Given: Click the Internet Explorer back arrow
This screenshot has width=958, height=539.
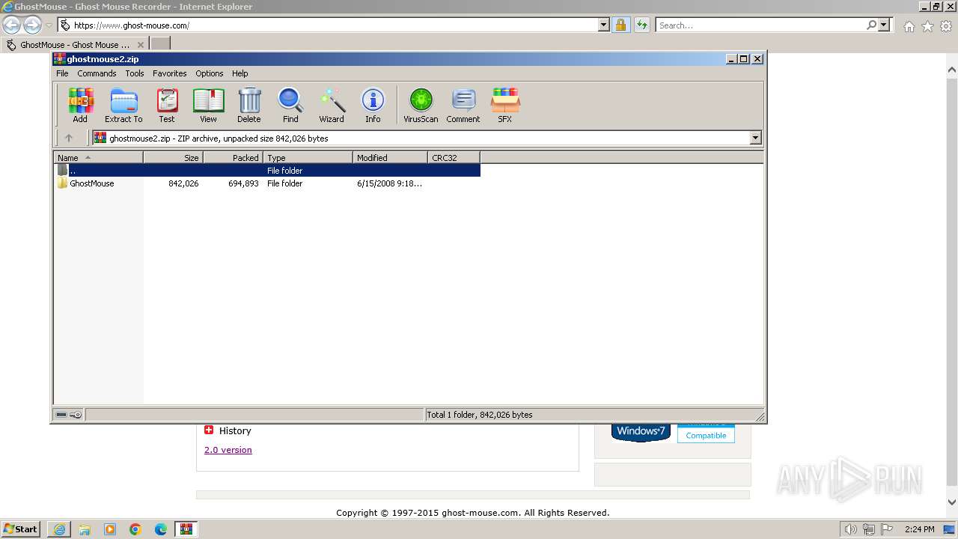Looking at the screenshot, I should click(x=11, y=25).
